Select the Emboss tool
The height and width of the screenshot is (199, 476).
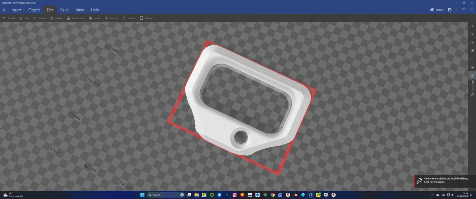56,18
